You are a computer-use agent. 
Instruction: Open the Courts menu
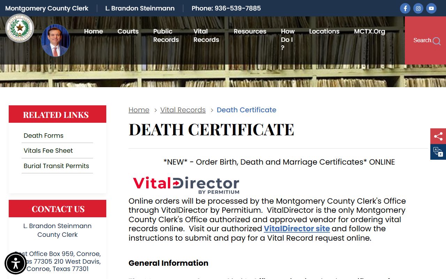pos(128,31)
